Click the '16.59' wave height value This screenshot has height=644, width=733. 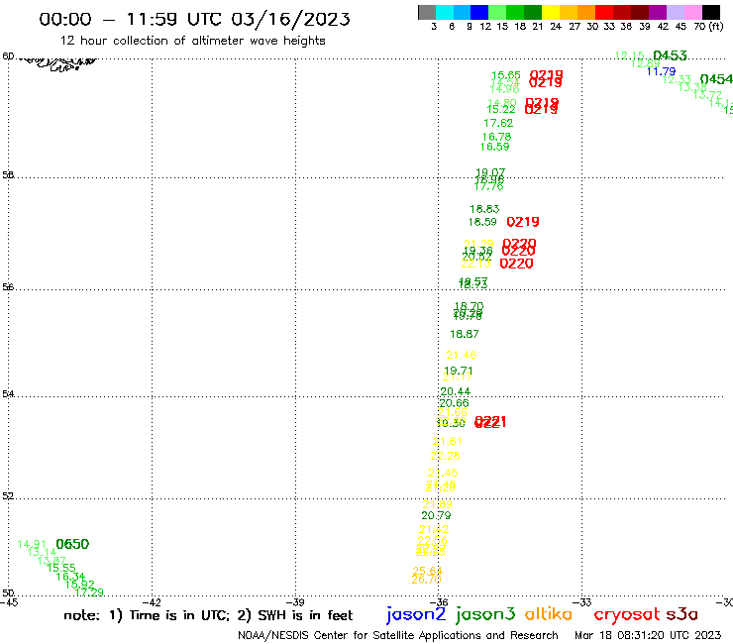494,147
